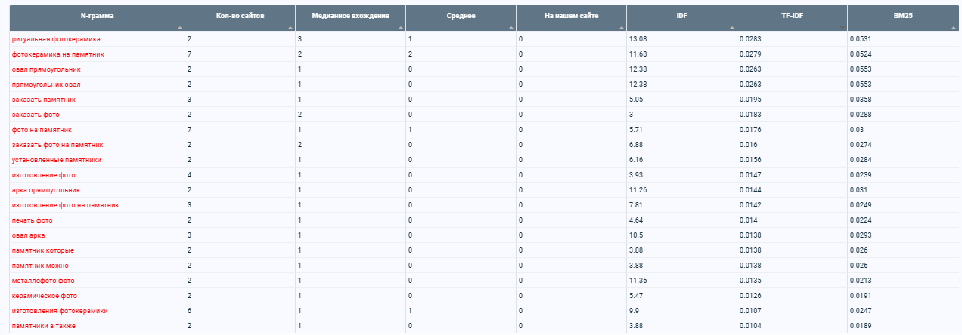Viewport: 962px width, 335px height.
Task: Click the sort arrow in Среднее header
Action: pos(511,27)
